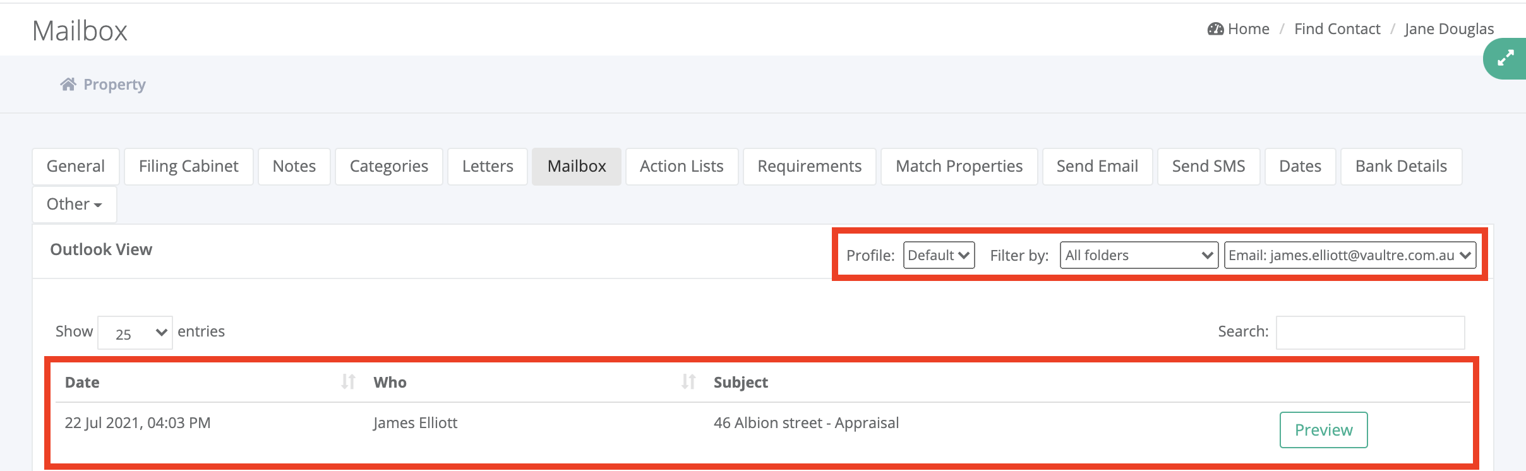
Task: Click the Date column sort icon
Action: pyautogui.click(x=348, y=382)
